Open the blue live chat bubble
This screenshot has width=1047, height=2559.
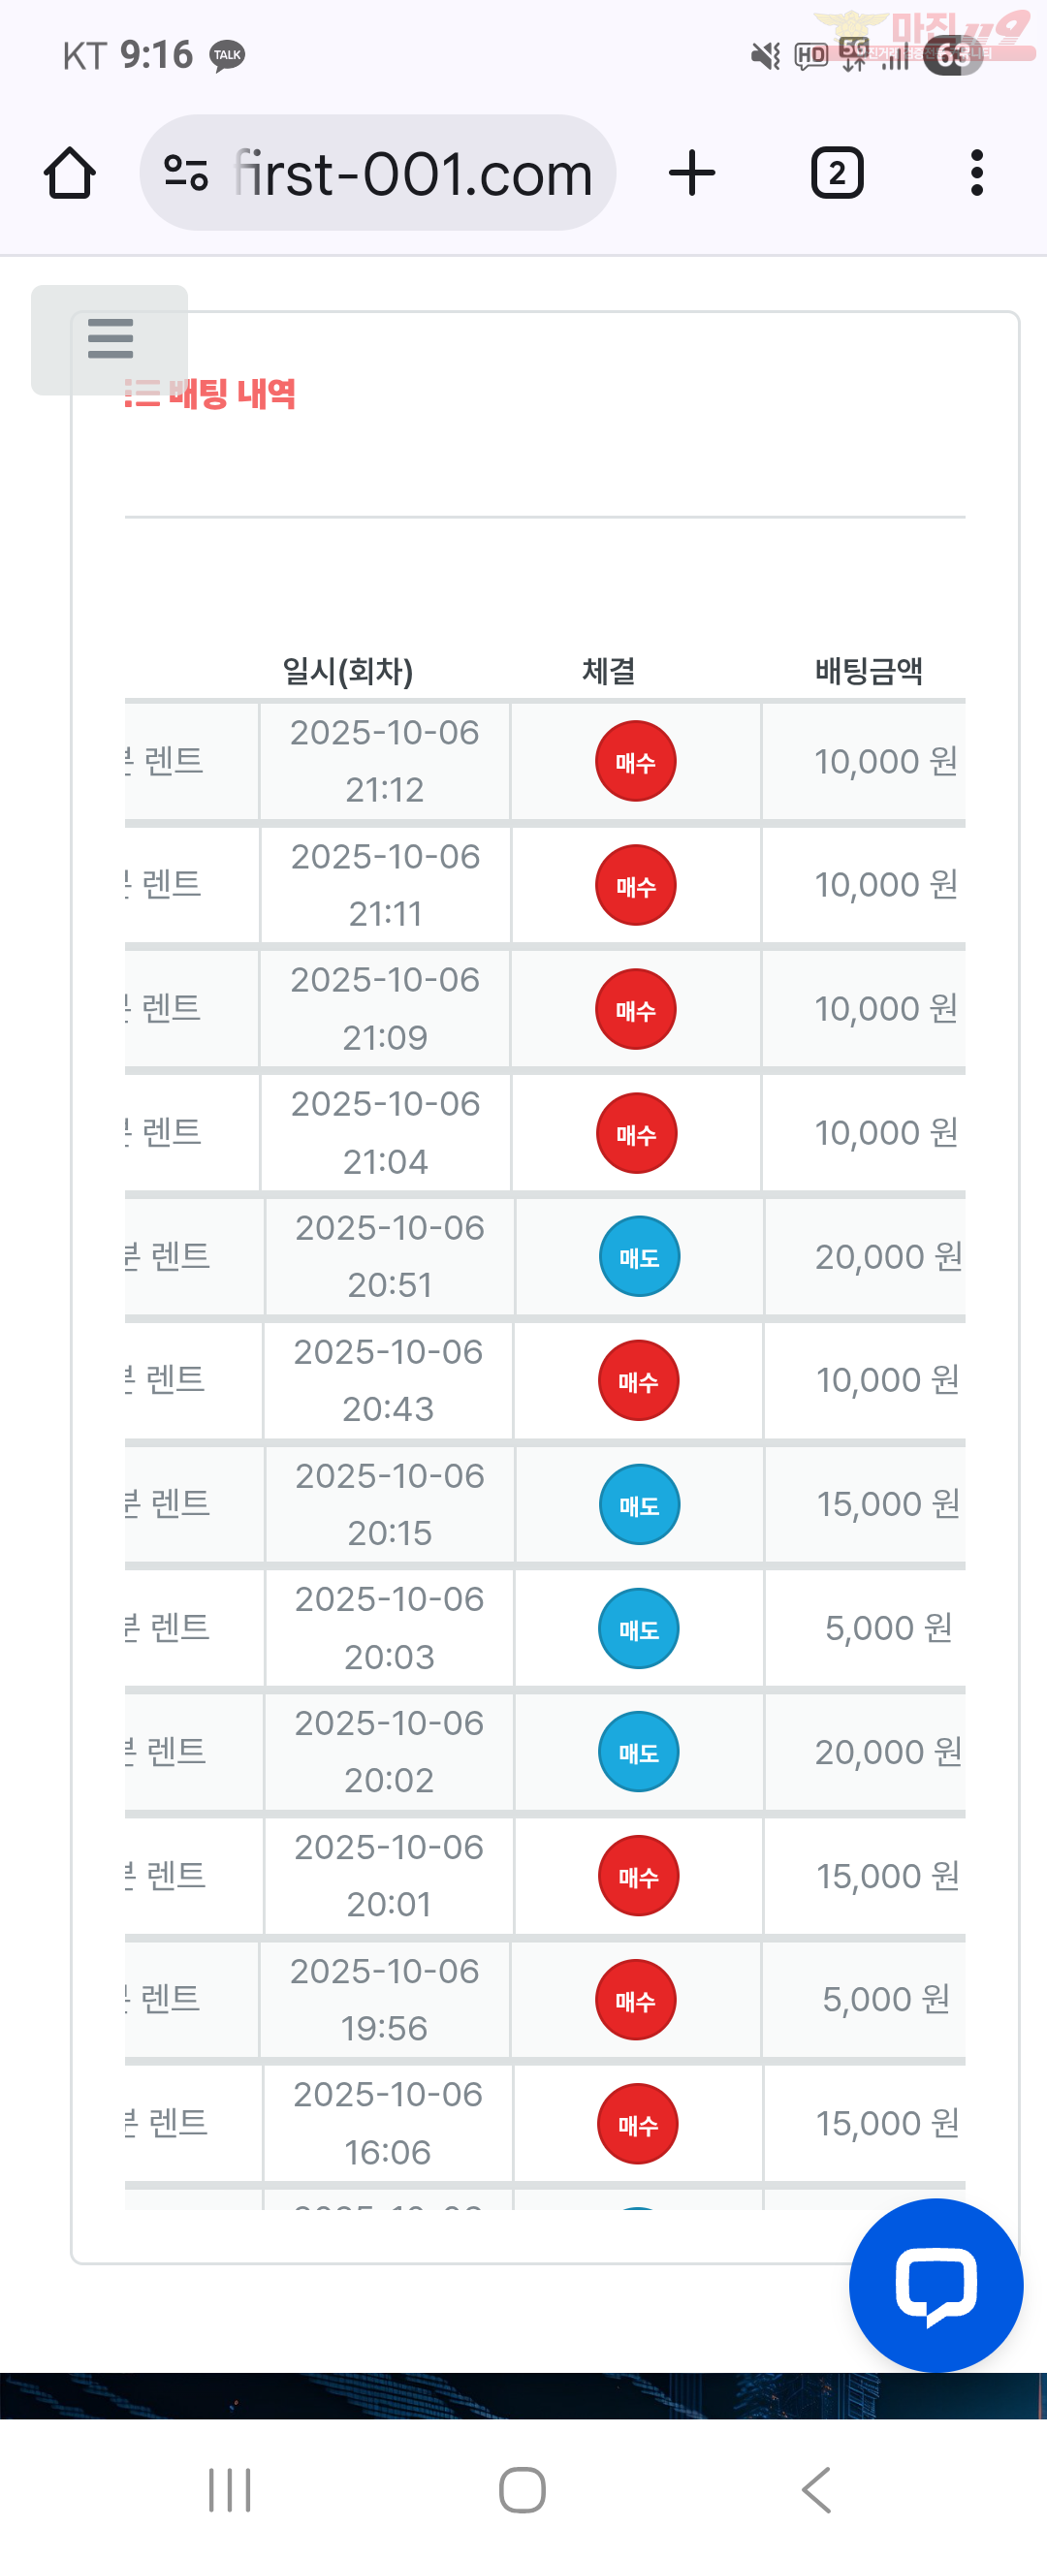935,2284
